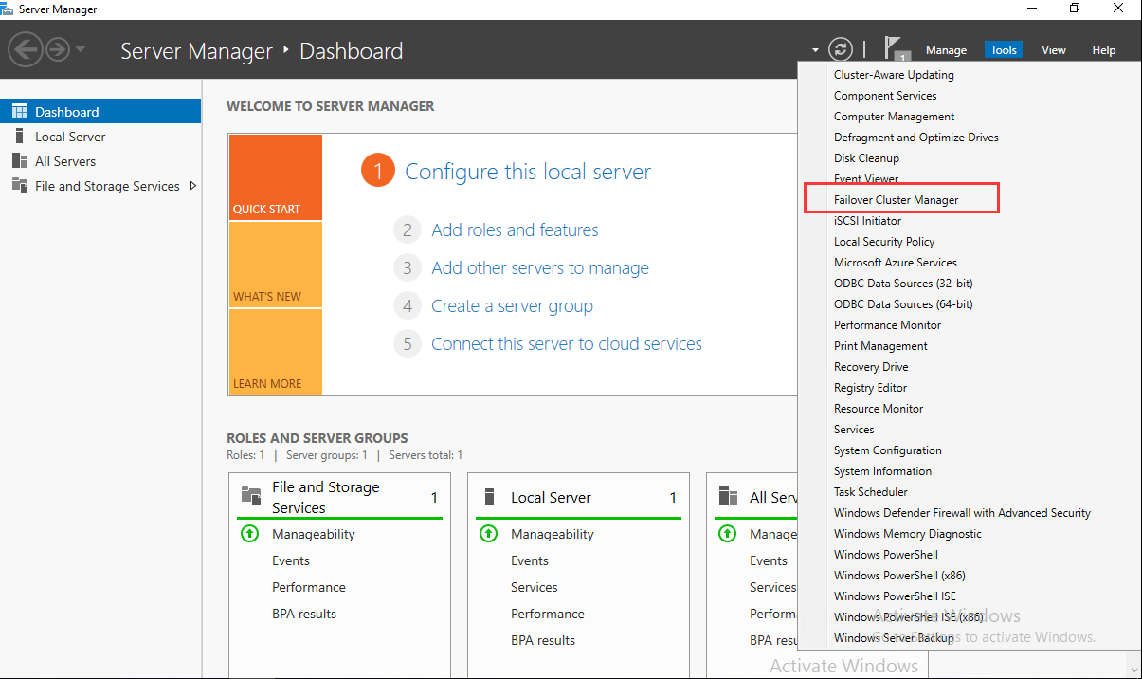Click Add roles and features link
This screenshot has width=1142, height=679.
coord(515,230)
